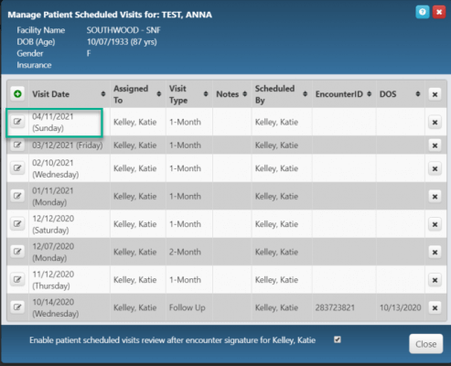Click the Close button
This screenshot has width=451, height=366.
(425, 344)
